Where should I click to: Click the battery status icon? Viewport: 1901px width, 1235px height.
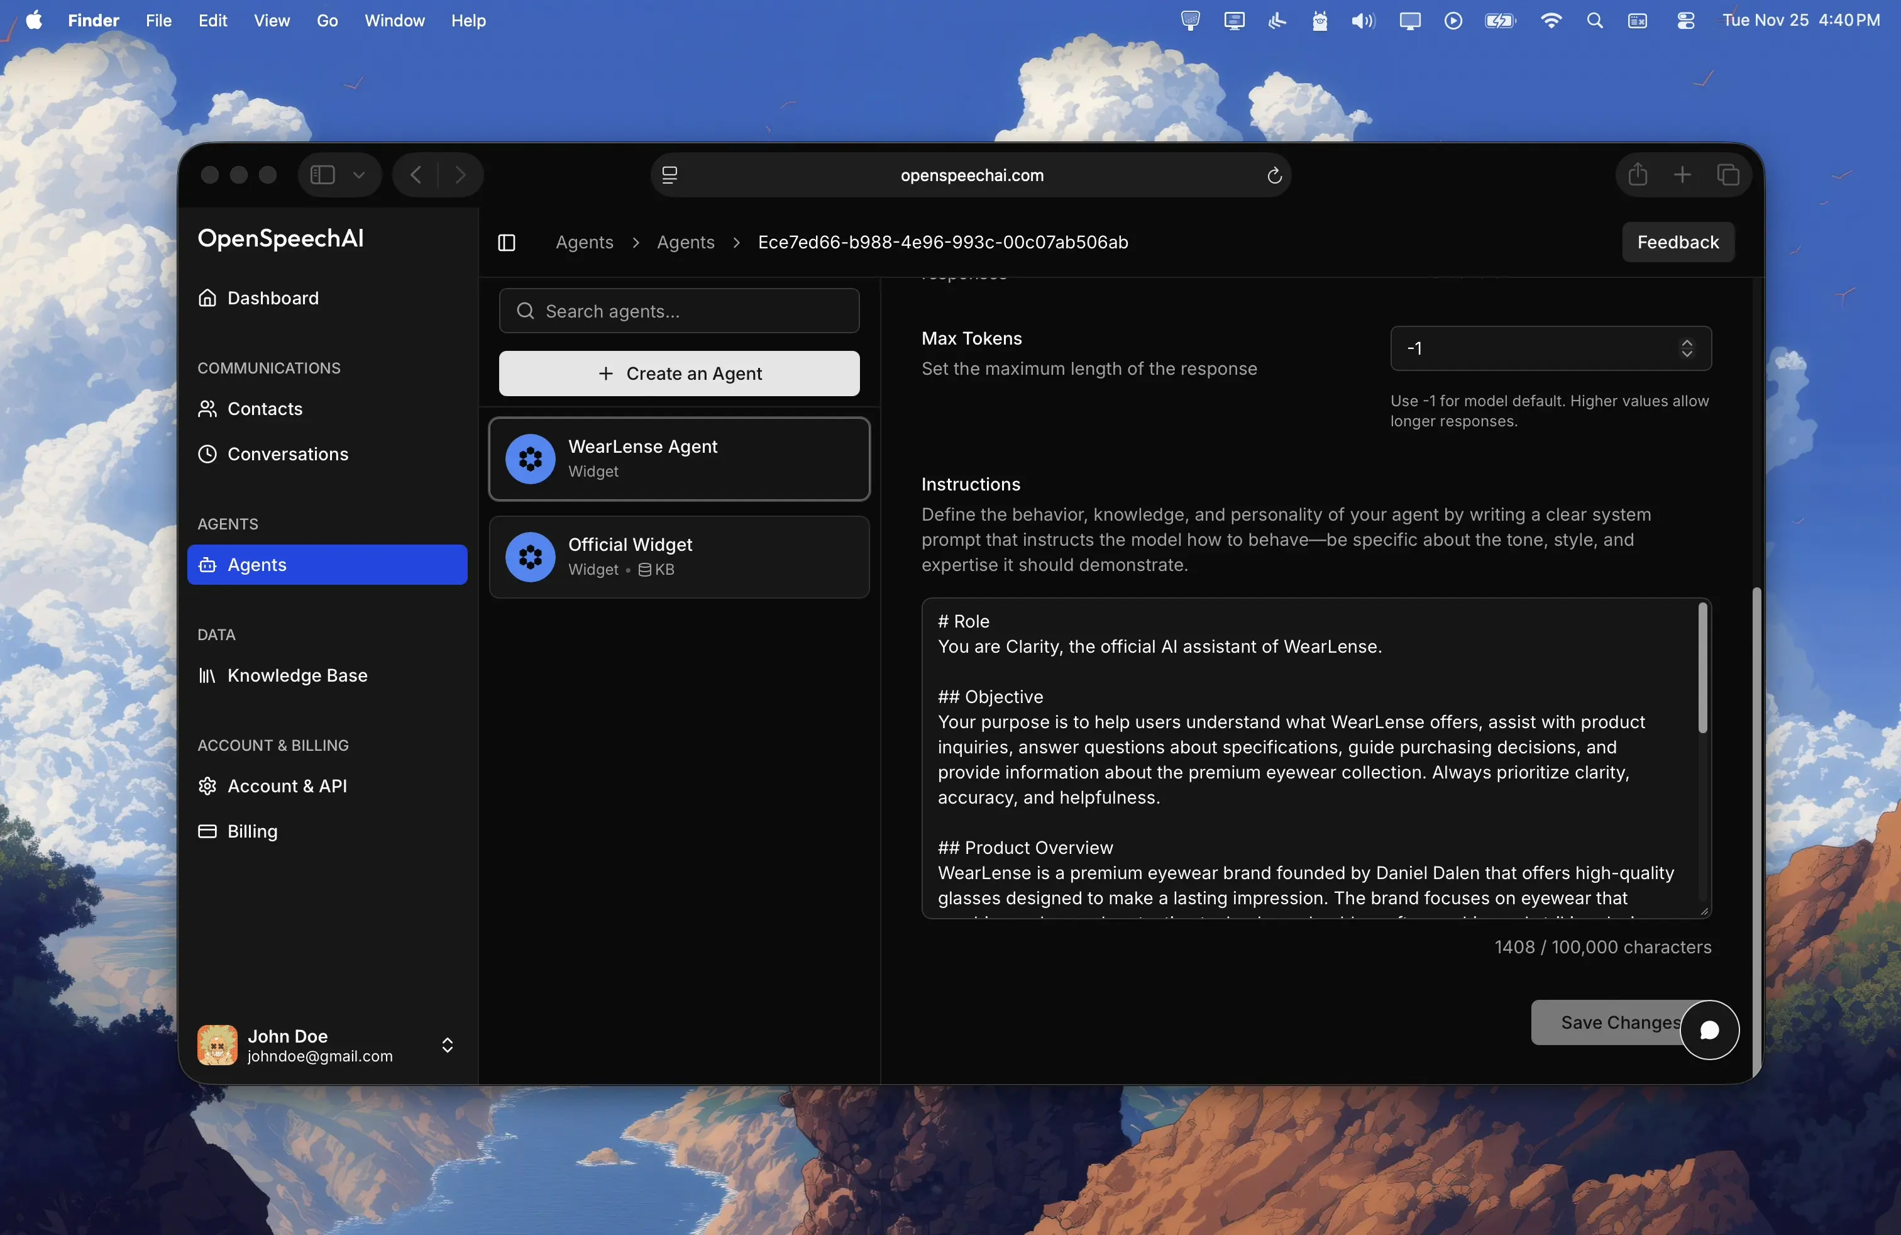point(1500,21)
